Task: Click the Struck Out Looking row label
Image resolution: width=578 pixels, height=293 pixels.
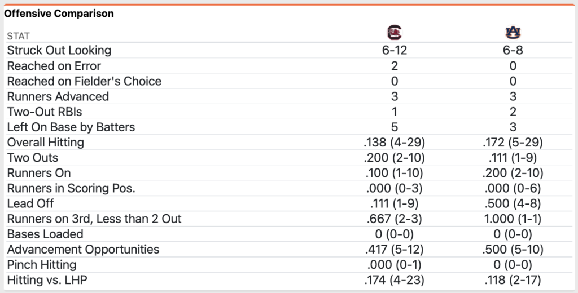Action: point(59,50)
